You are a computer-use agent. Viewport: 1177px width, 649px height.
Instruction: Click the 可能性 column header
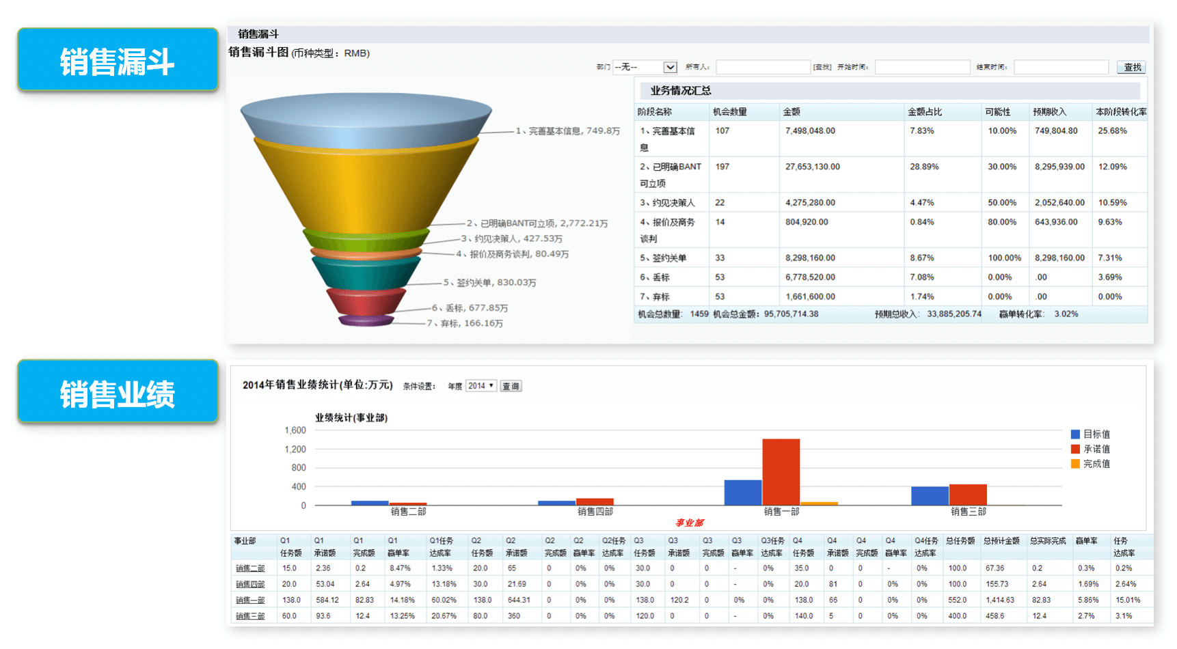[x=998, y=112]
